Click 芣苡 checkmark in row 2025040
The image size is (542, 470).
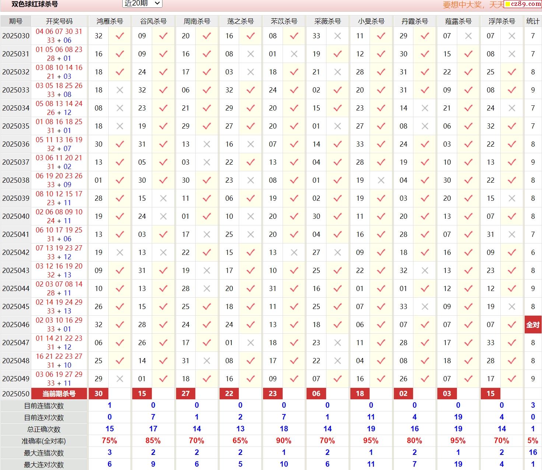point(294,216)
